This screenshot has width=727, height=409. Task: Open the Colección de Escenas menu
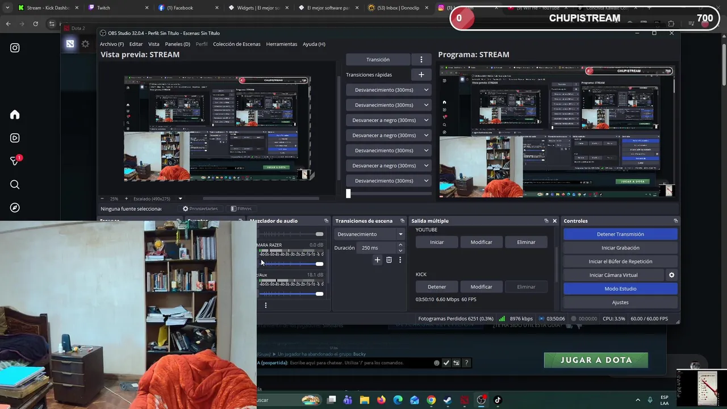point(236,44)
